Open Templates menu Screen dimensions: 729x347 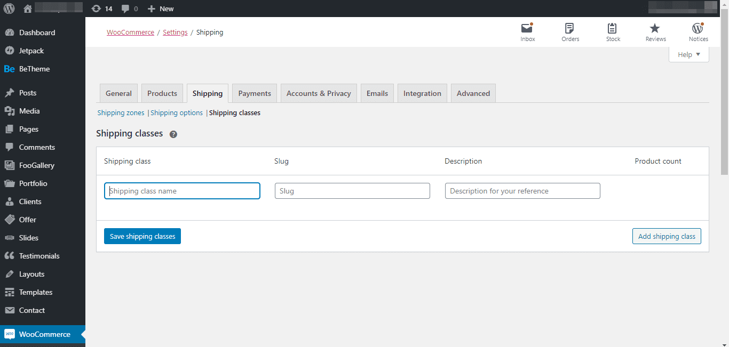tap(43, 292)
